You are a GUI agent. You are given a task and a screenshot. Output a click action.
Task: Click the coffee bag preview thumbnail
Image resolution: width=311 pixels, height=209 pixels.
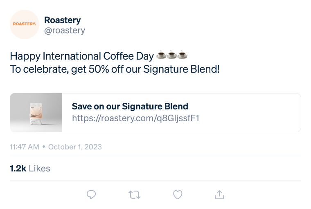click(36, 113)
